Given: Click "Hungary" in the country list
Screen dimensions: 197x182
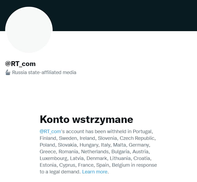Looking at the screenshot, I should (89, 145).
